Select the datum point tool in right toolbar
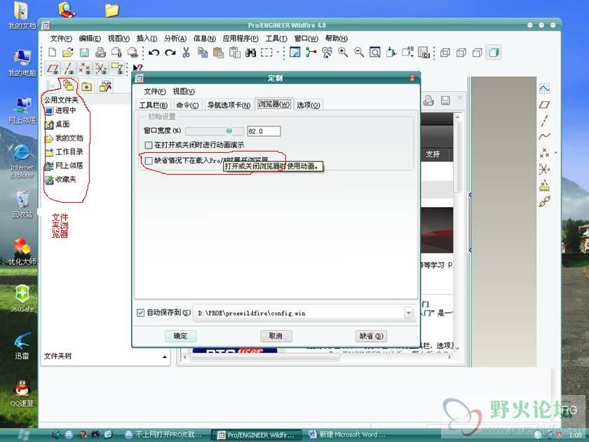Image resolution: width=589 pixels, height=442 pixels. tap(544, 153)
